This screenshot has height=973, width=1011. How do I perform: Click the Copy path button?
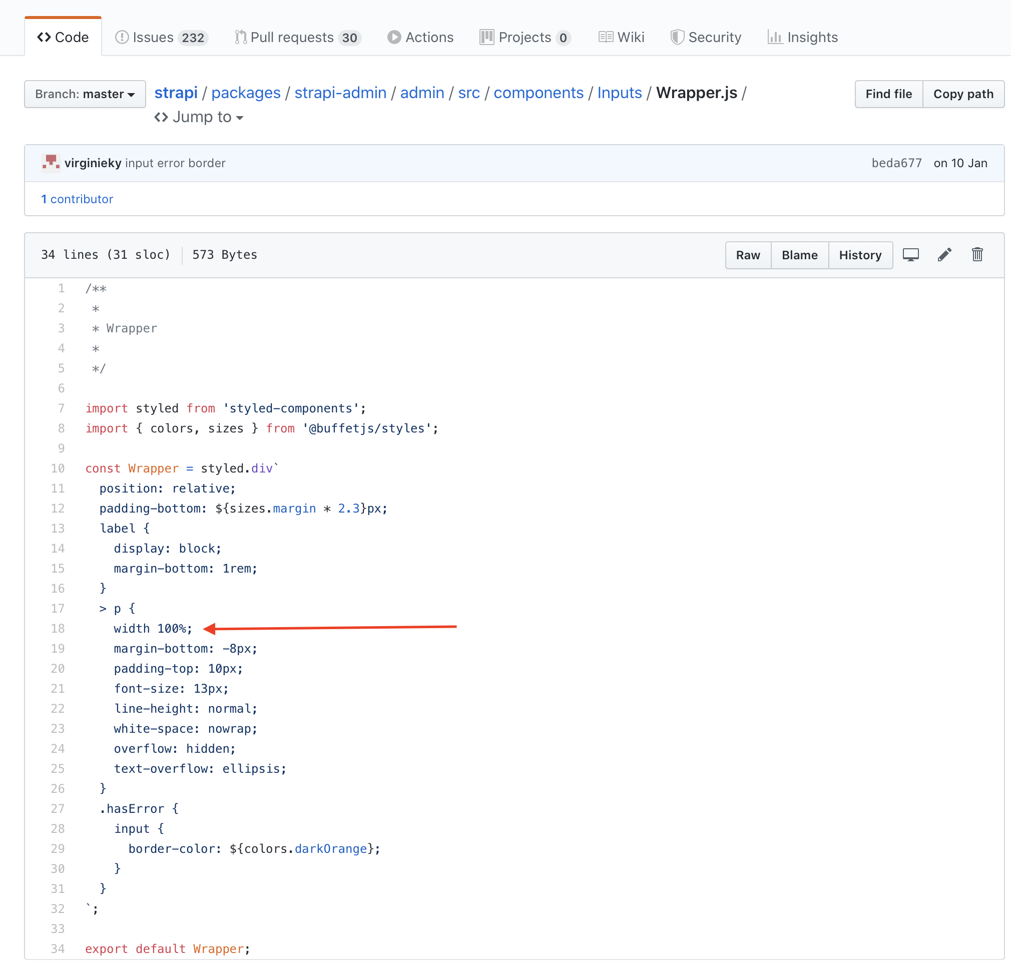pos(963,94)
